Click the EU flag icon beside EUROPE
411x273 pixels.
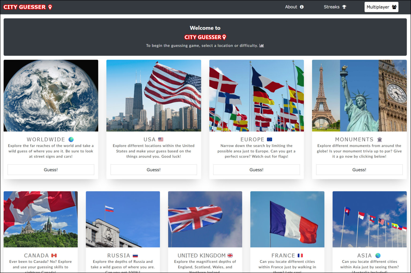269,139
